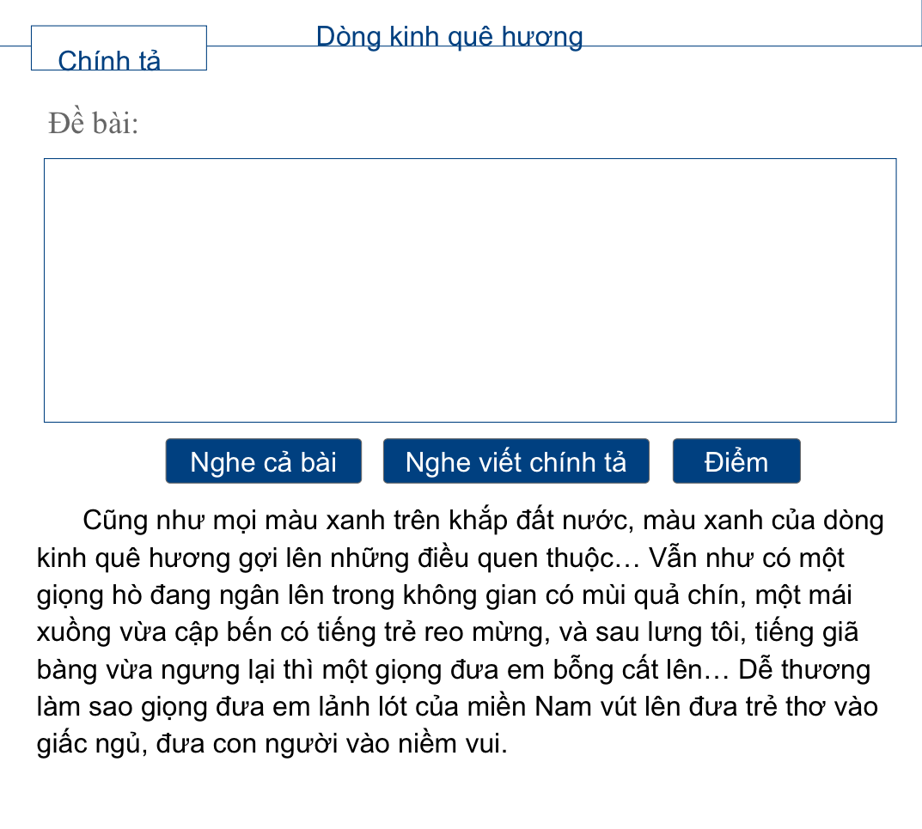Open the "Dòng kinh quê hương" title link
Image resolution: width=922 pixels, height=829 pixels.
tap(449, 36)
